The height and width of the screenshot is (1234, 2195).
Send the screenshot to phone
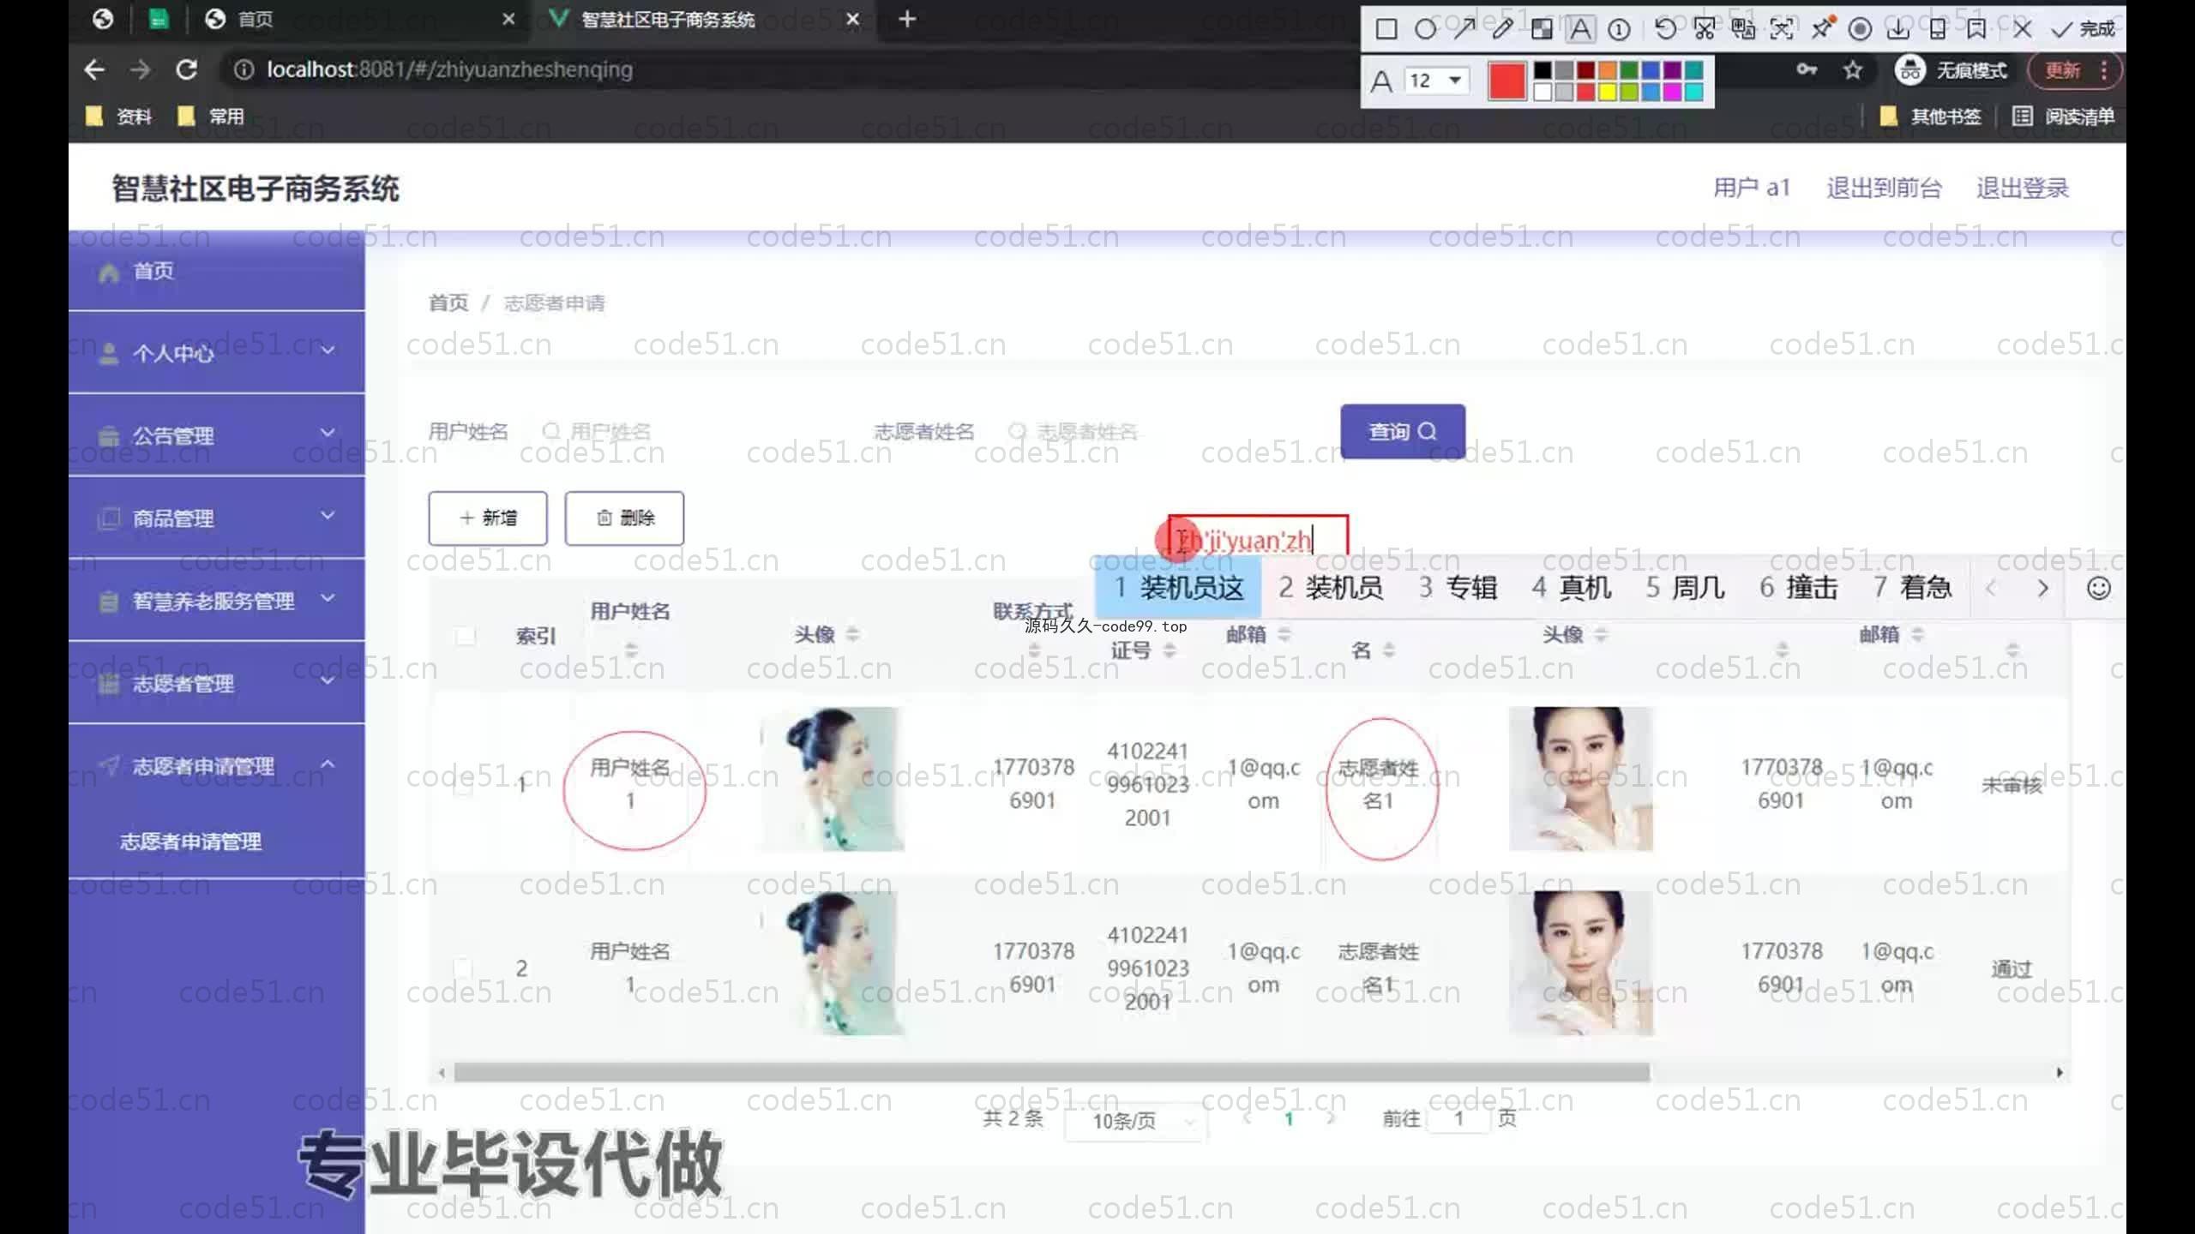point(1938,30)
